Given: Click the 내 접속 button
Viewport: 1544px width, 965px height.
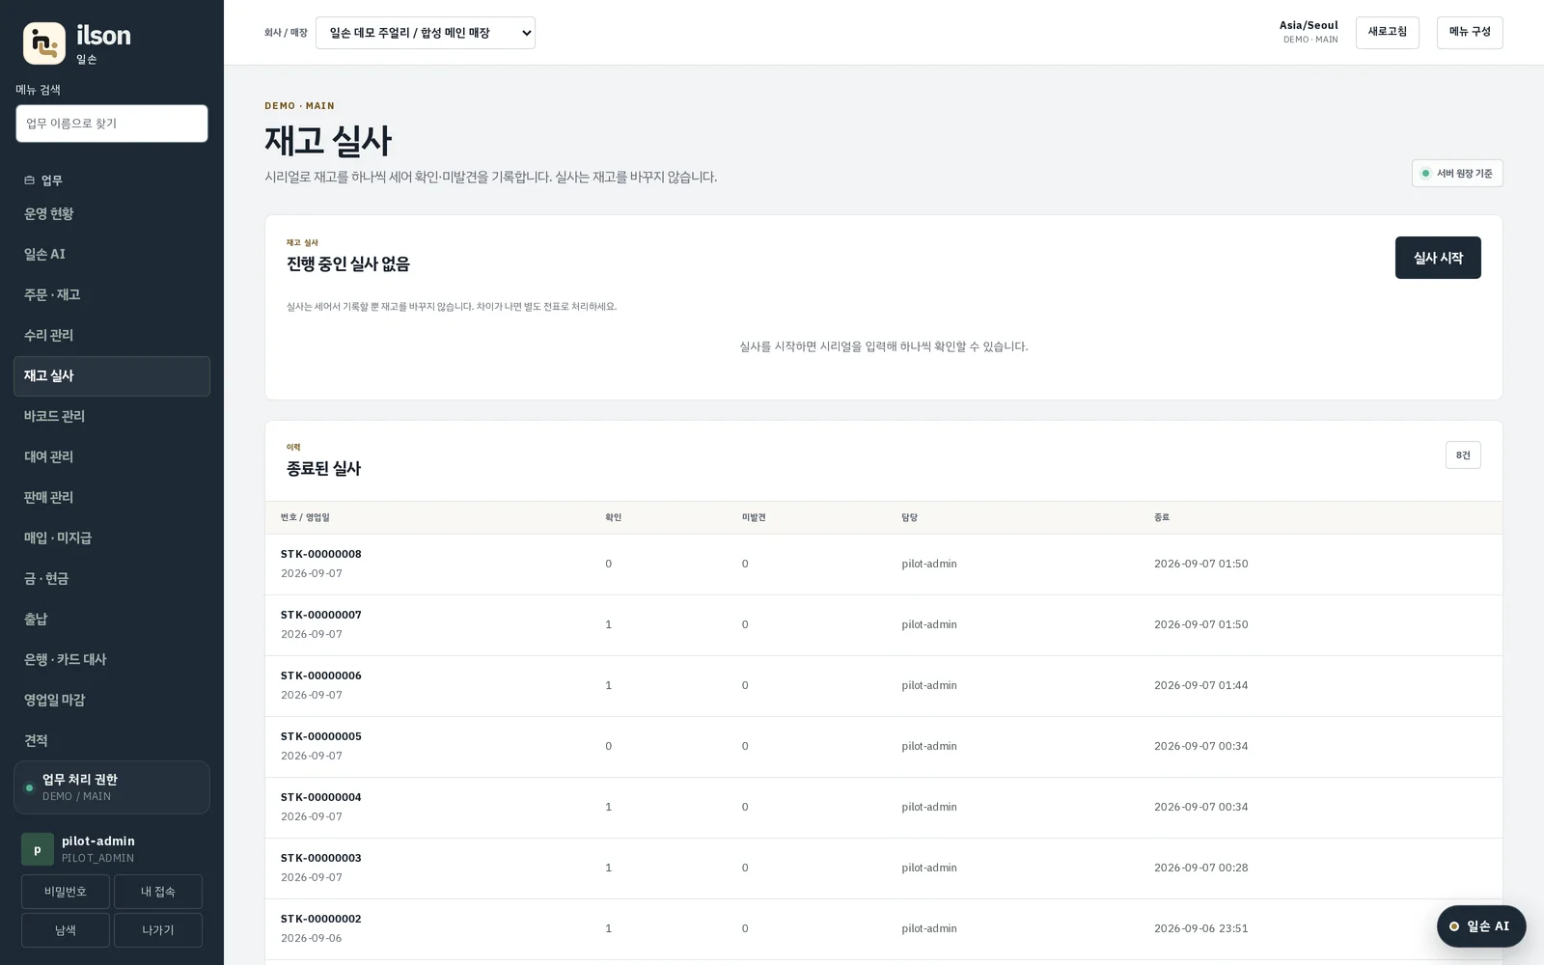Looking at the screenshot, I should coord(158,892).
